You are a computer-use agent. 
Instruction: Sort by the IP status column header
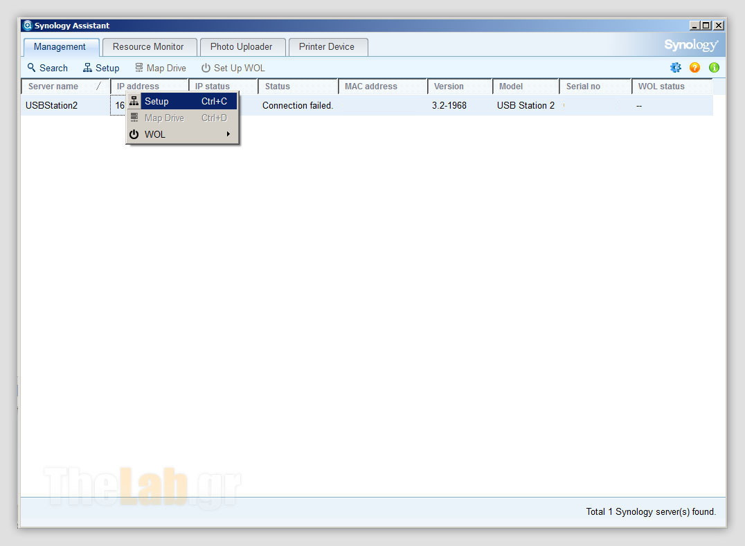224,87
